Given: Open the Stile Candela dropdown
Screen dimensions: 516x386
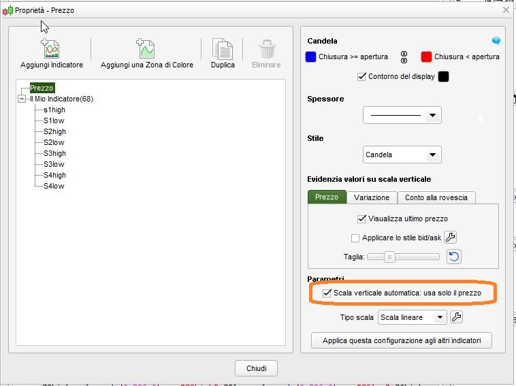Looking at the screenshot, I should [402, 155].
